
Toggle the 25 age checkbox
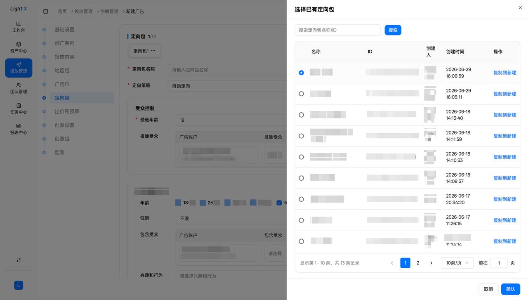pyautogui.click(x=203, y=203)
